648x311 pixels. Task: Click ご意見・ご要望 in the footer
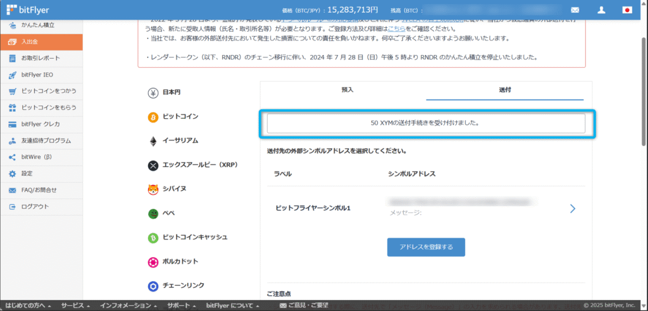pos(304,306)
